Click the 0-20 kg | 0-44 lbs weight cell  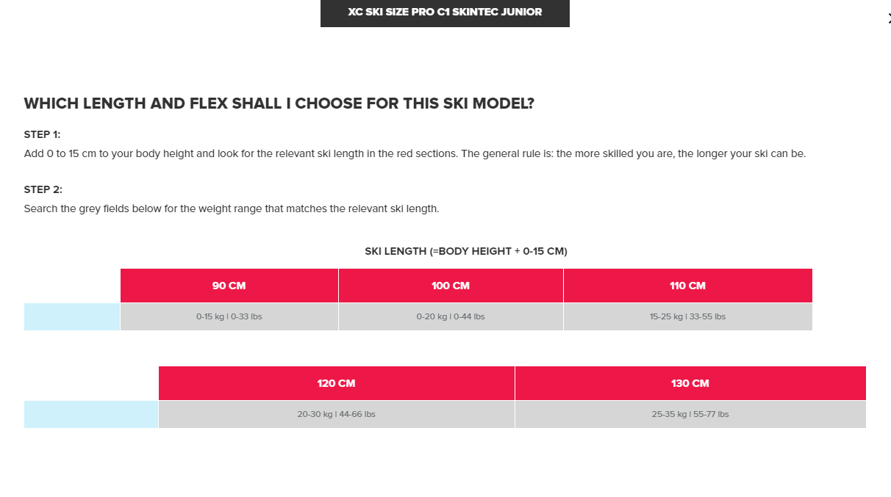[451, 317]
